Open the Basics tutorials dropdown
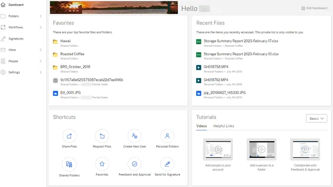The height and width of the screenshot is (187, 333). point(317,118)
